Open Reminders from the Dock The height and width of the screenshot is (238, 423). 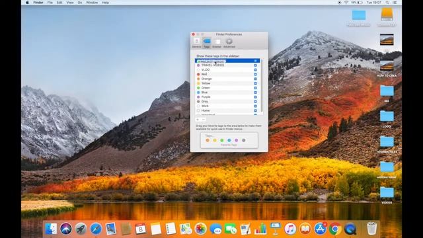click(x=171, y=229)
